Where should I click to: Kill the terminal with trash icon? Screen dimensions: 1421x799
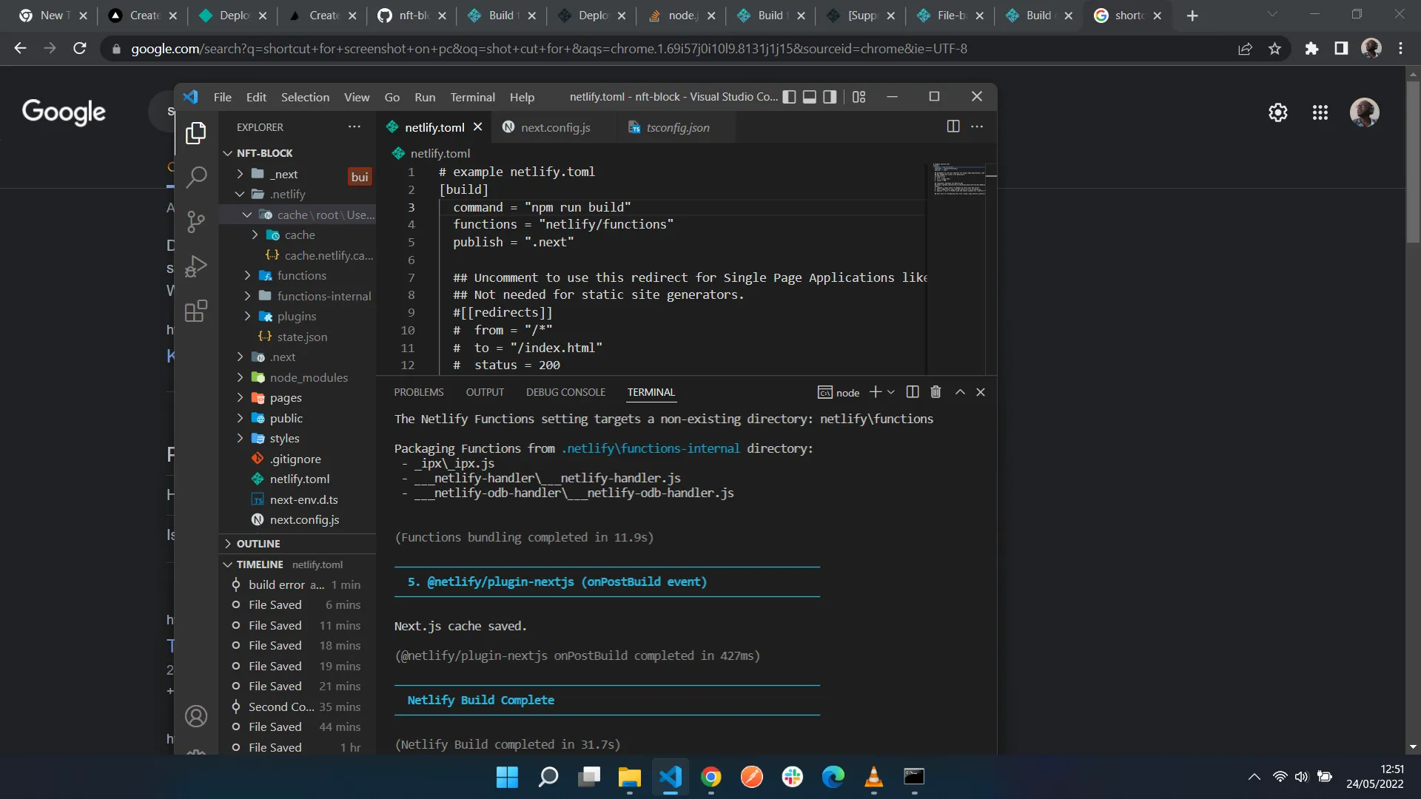tap(935, 392)
